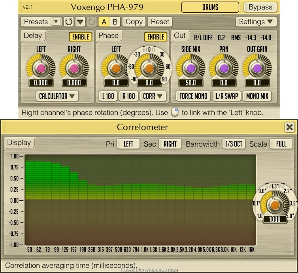The height and width of the screenshot is (273, 298).
Task: Click Phase LEFT value field
Action: 116,83
